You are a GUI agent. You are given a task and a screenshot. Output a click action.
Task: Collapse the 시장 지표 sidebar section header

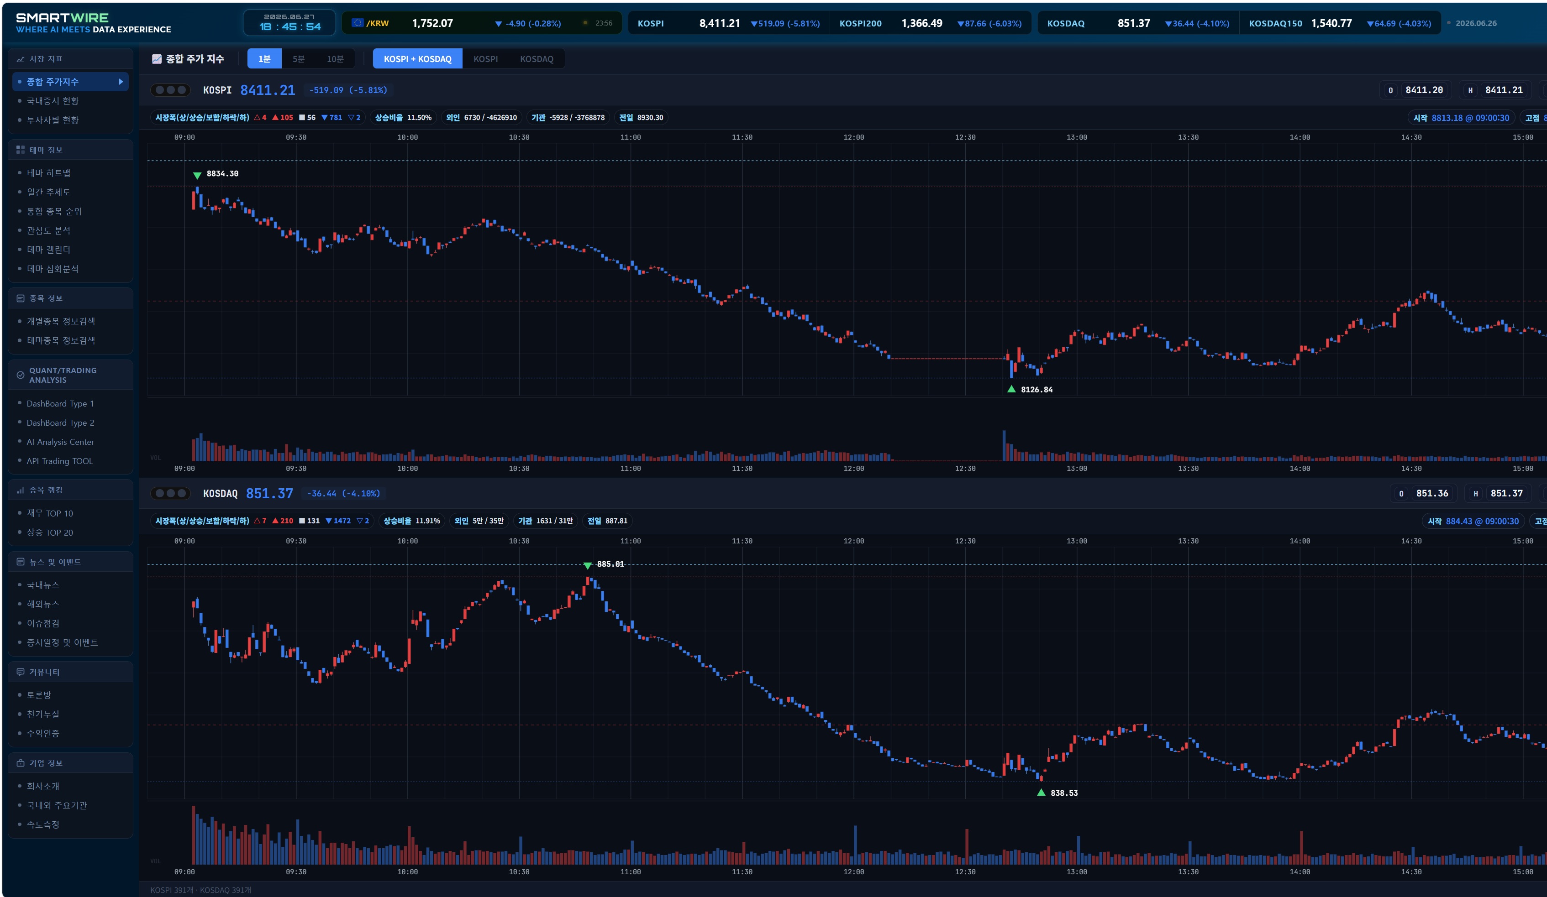click(x=71, y=59)
